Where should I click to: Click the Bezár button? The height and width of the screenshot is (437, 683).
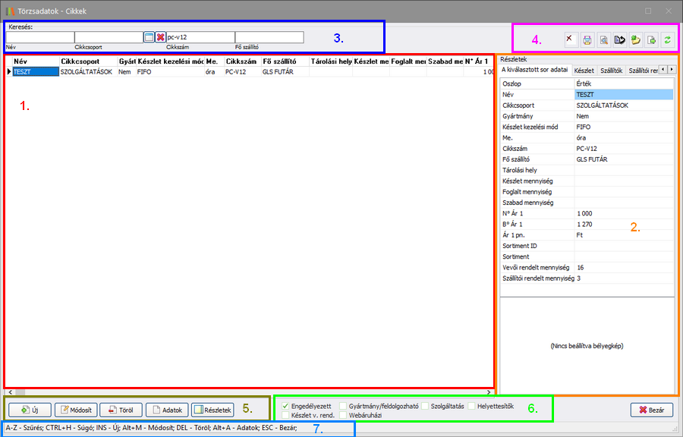(651, 410)
